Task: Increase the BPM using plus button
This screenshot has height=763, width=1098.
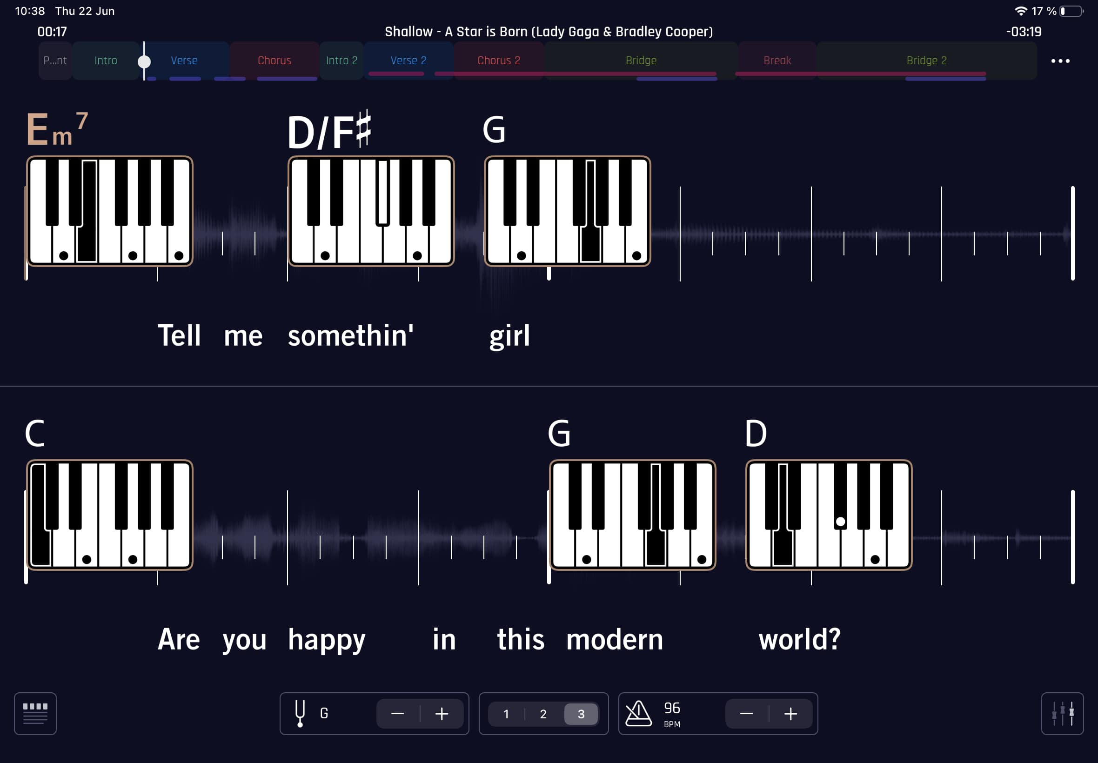Action: [x=790, y=713]
